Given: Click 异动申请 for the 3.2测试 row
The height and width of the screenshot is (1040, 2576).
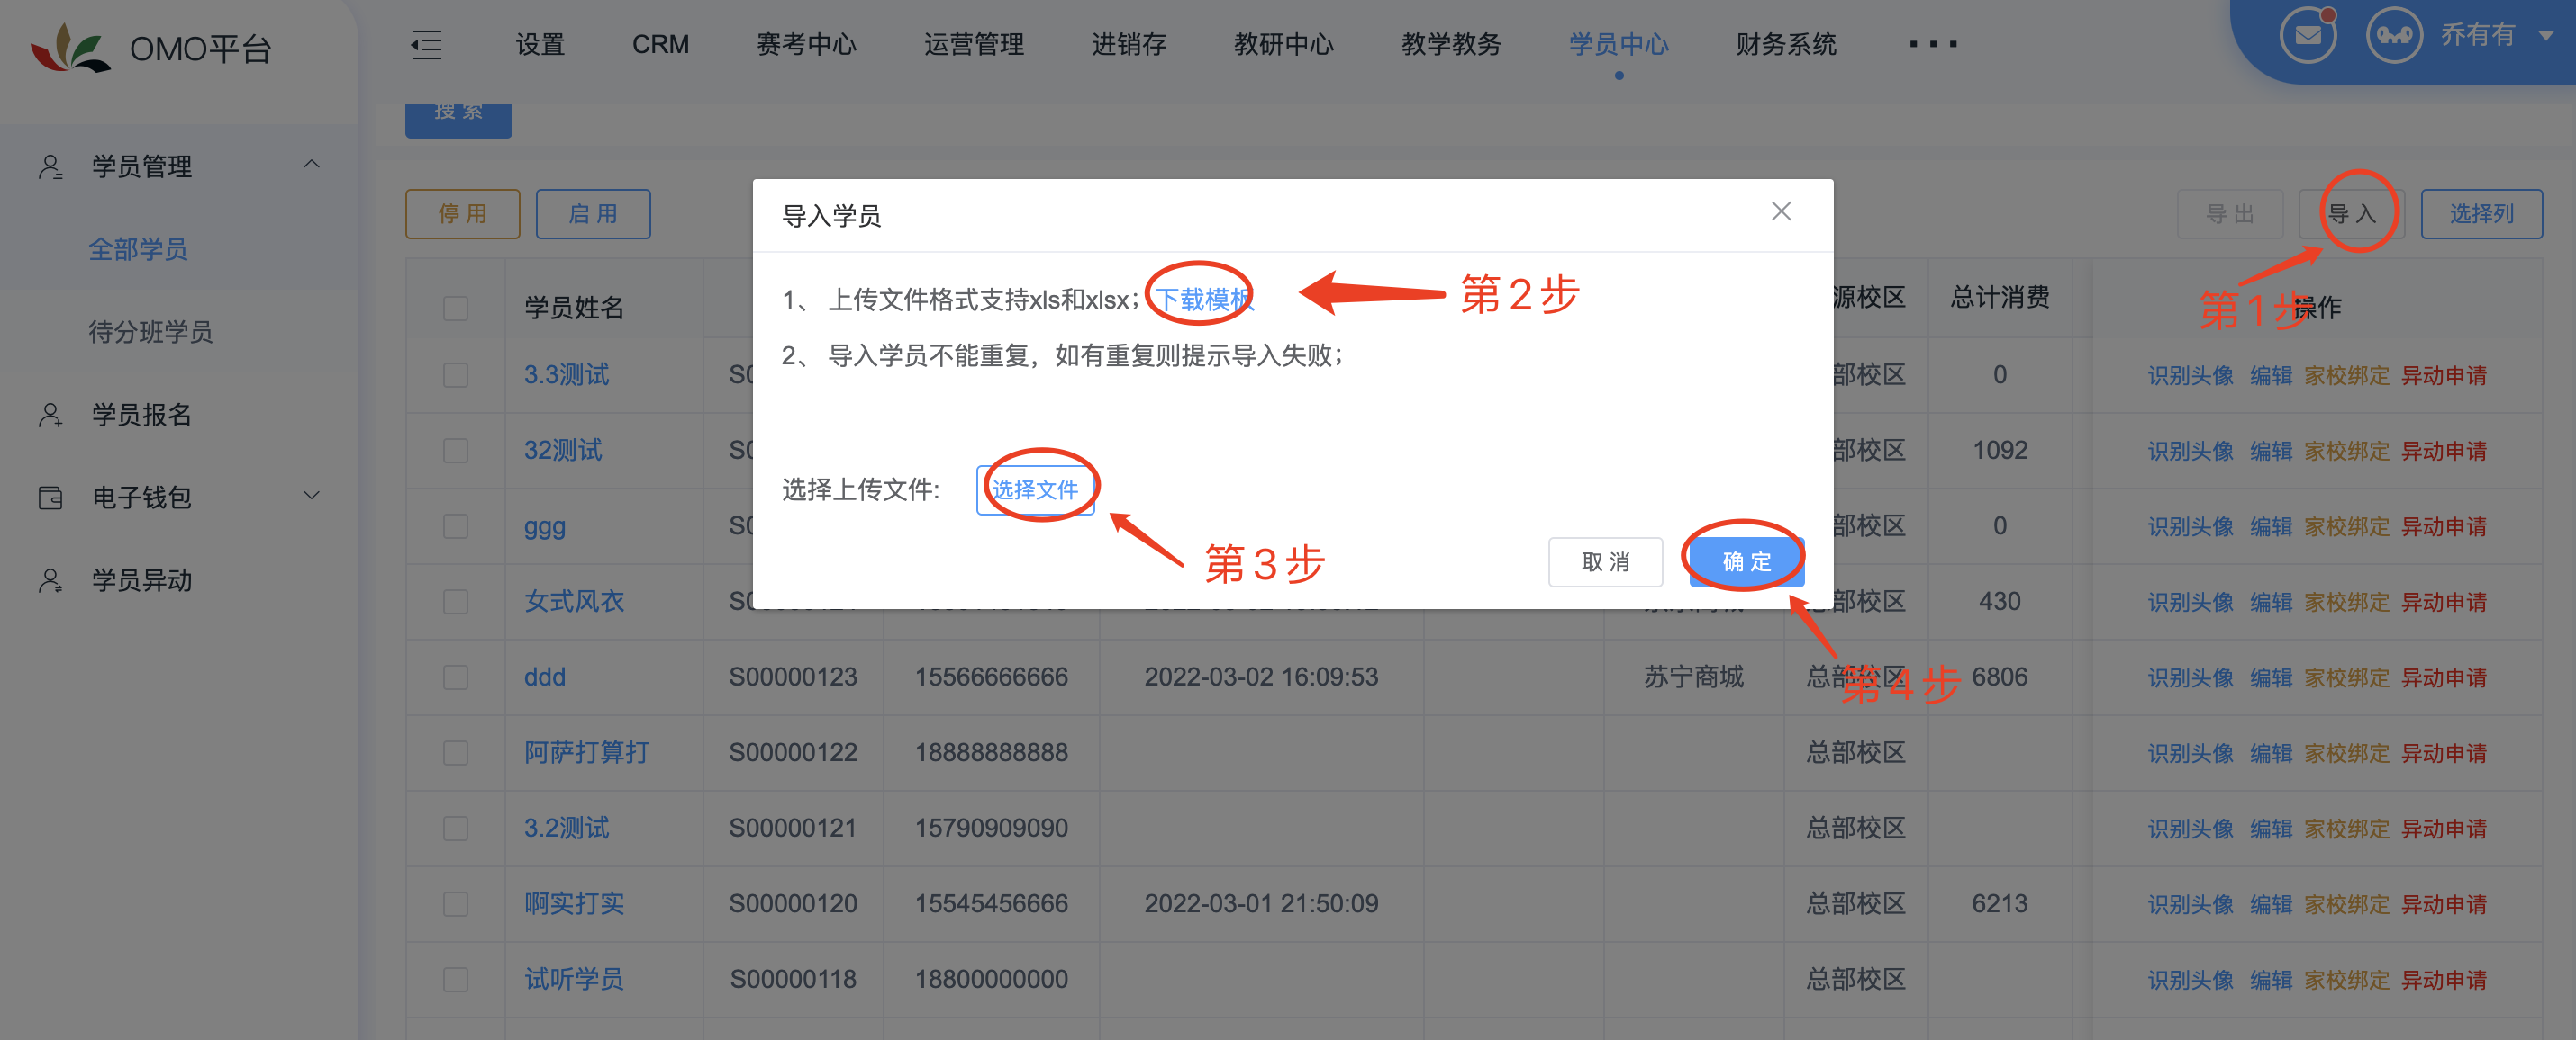Looking at the screenshot, I should (2444, 829).
